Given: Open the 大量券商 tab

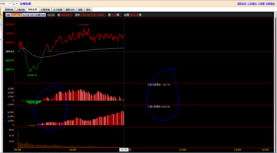Looking at the screenshot, I should click(45, 10).
